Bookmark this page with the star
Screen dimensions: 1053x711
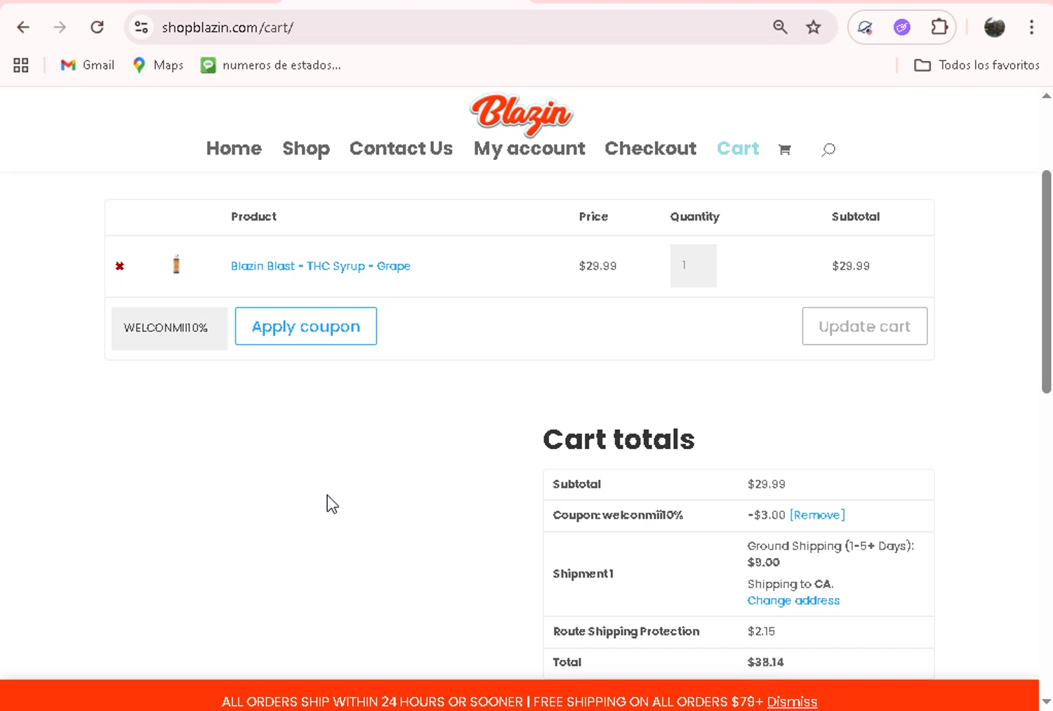tap(814, 27)
